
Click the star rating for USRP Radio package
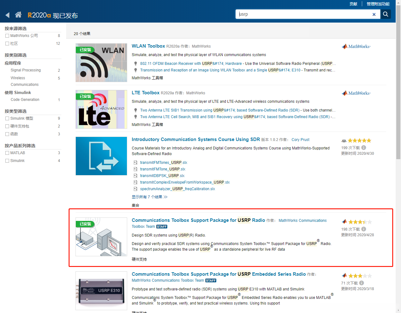click(360, 222)
